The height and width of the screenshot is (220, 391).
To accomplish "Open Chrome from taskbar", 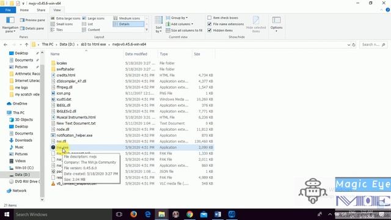I will pos(189,215).
